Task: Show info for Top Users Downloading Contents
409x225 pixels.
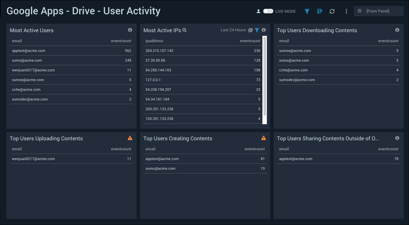Action: tap(397, 30)
